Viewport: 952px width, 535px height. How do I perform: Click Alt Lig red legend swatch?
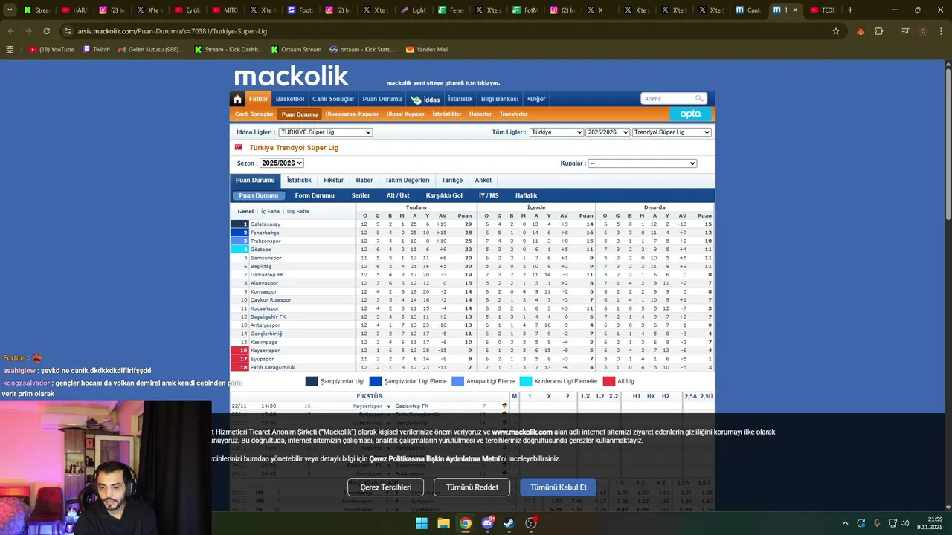coord(609,381)
